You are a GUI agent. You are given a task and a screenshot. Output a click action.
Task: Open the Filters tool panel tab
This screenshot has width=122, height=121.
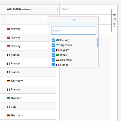(114, 21)
